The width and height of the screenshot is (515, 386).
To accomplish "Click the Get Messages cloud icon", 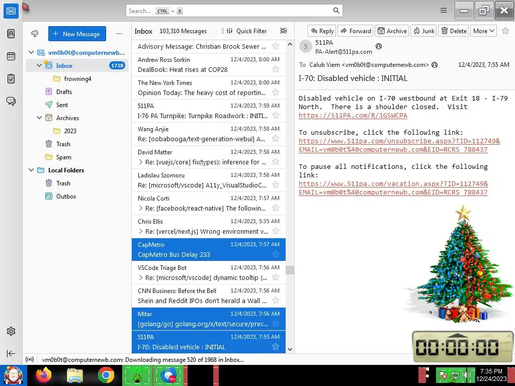I will coord(35,34).
